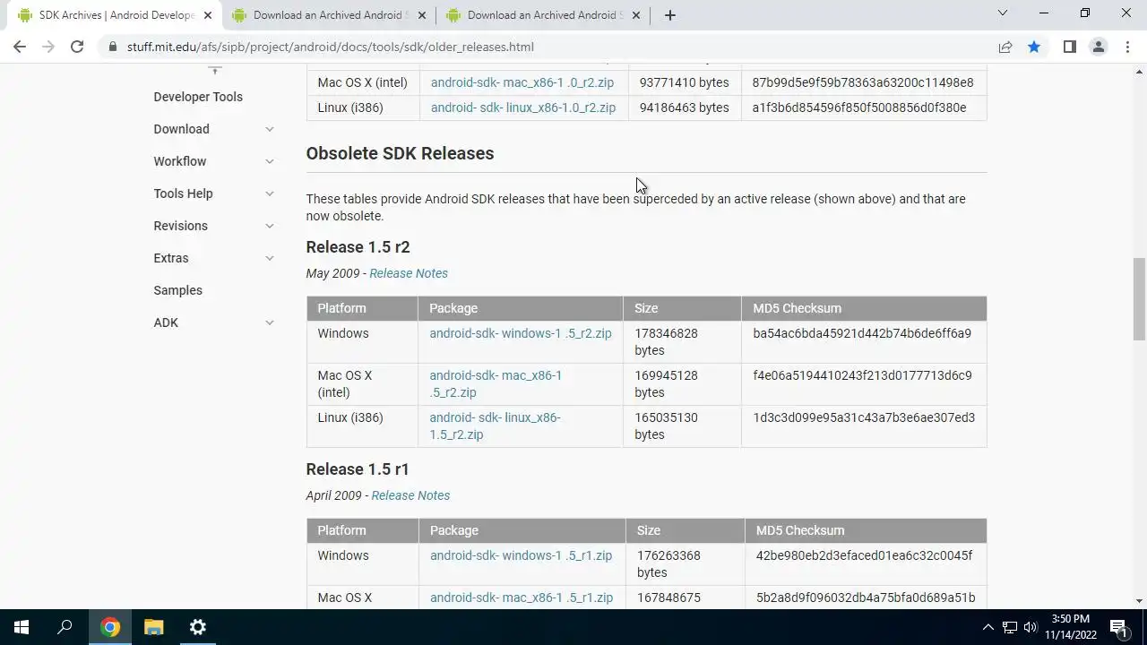
Task: Open Windows taskbar search
Action: tap(65, 627)
